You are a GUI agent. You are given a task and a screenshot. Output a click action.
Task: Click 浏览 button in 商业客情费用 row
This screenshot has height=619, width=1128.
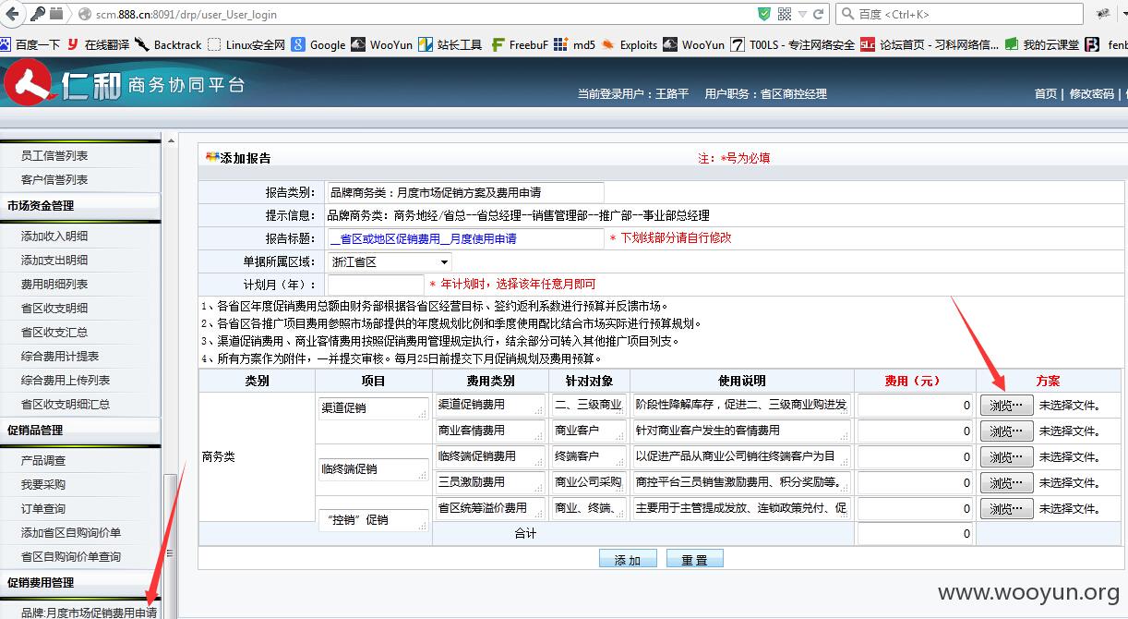1006,431
